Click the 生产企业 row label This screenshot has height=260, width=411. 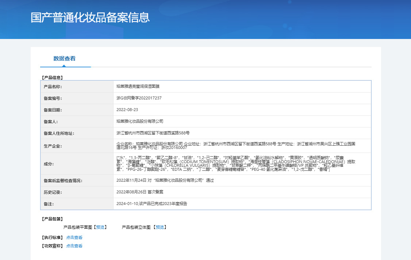53,146
